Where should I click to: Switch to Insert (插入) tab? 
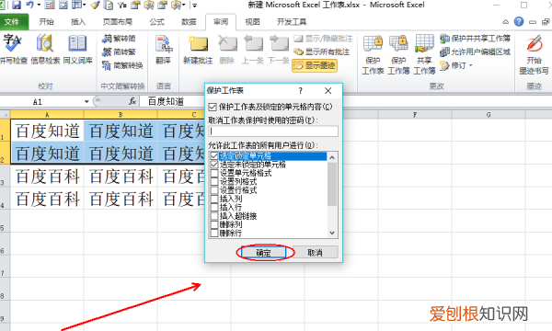78,22
